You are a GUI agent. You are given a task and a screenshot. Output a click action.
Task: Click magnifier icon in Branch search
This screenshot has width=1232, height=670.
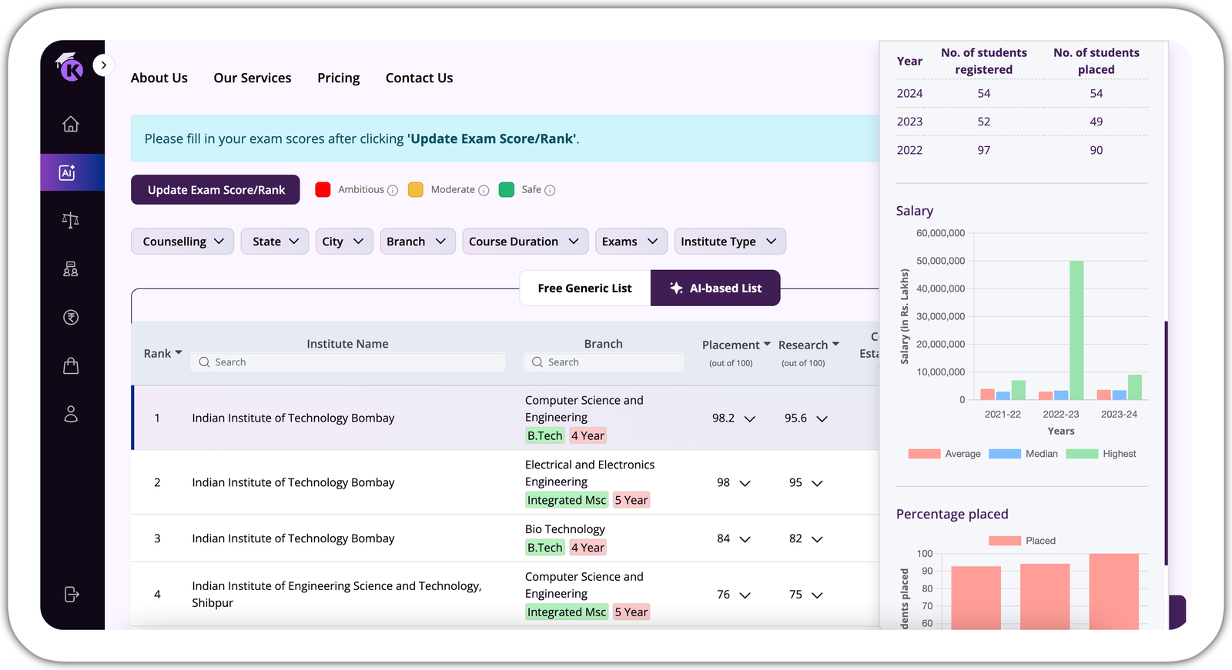(537, 362)
